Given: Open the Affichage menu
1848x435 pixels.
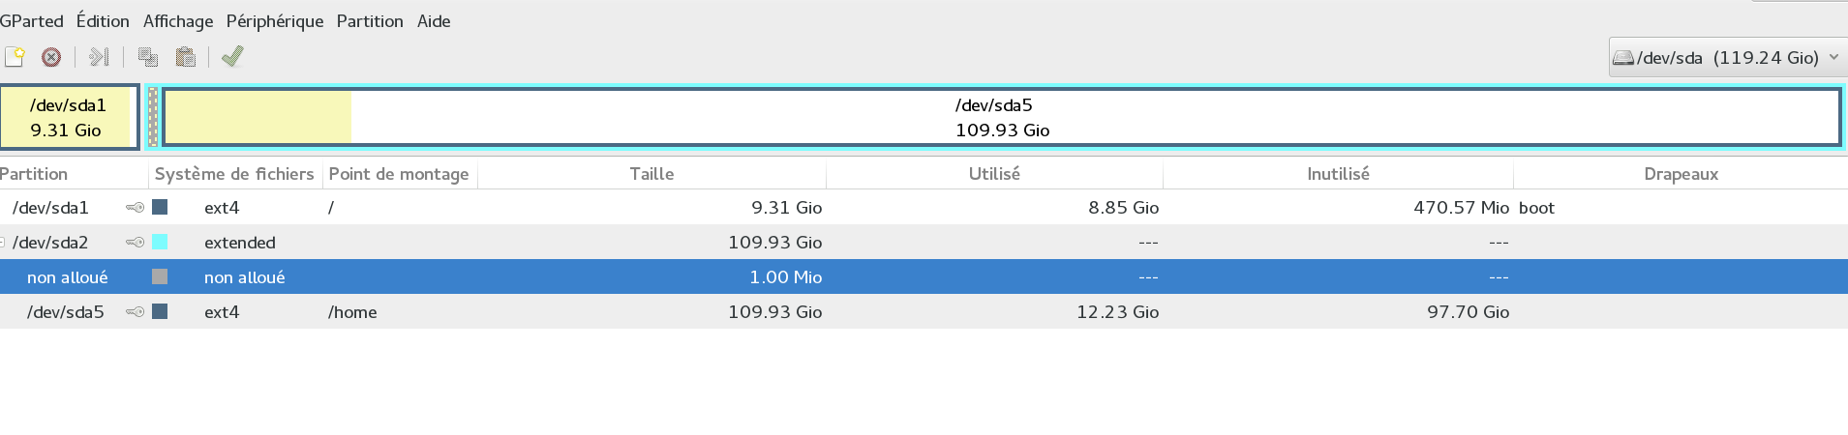Looking at the screenshot, I should 178,21.
